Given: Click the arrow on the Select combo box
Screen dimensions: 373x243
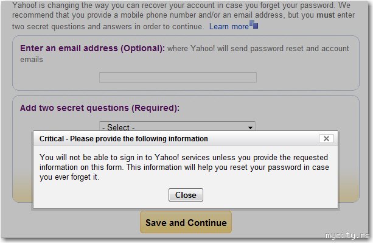Looking at the screenshot, I should click(250, 127).
